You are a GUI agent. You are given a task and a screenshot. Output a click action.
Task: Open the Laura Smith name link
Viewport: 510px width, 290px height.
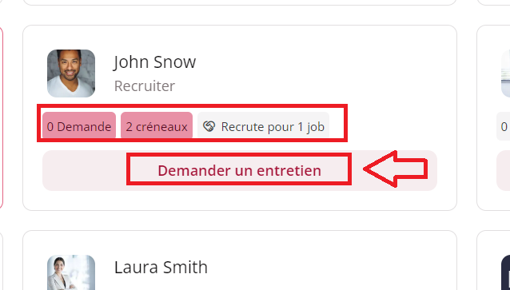point(161,268)
